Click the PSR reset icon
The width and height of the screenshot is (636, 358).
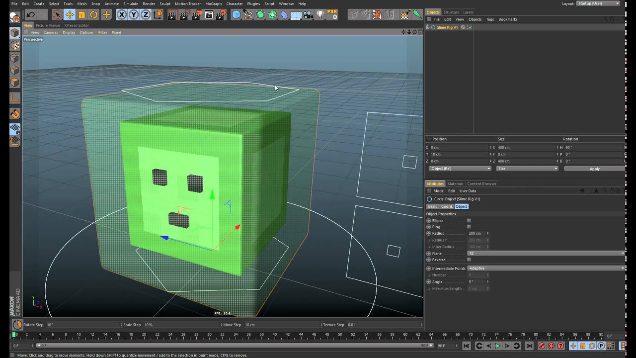[332, 15]
